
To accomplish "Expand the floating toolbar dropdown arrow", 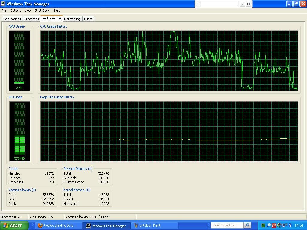I will pyautogui.click(x=242, y=4).
